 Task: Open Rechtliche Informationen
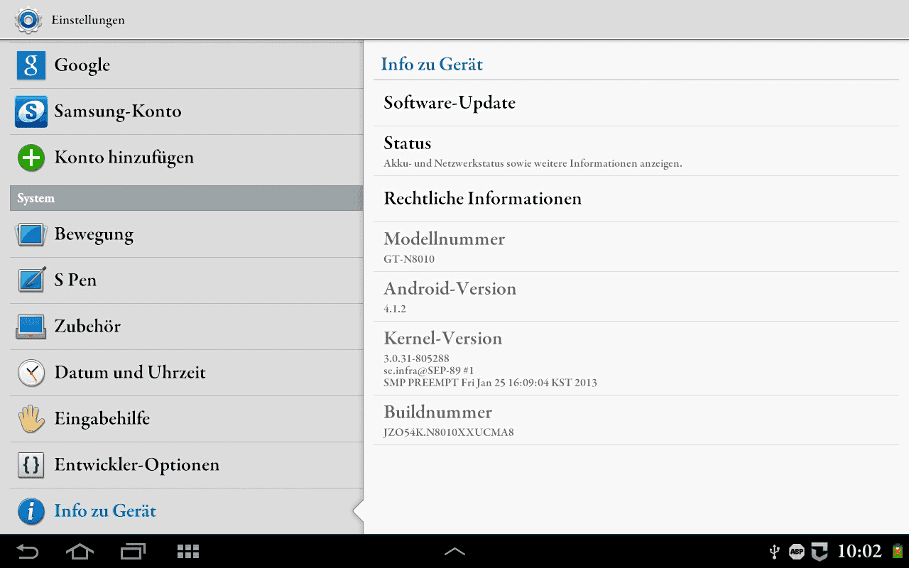pyautogui.click(x=636, y=199)
